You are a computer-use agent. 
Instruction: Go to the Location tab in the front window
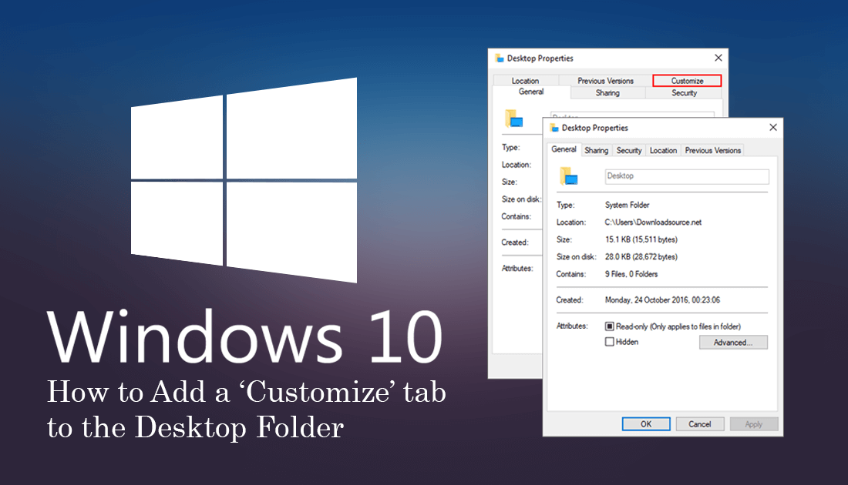(663, 151)
